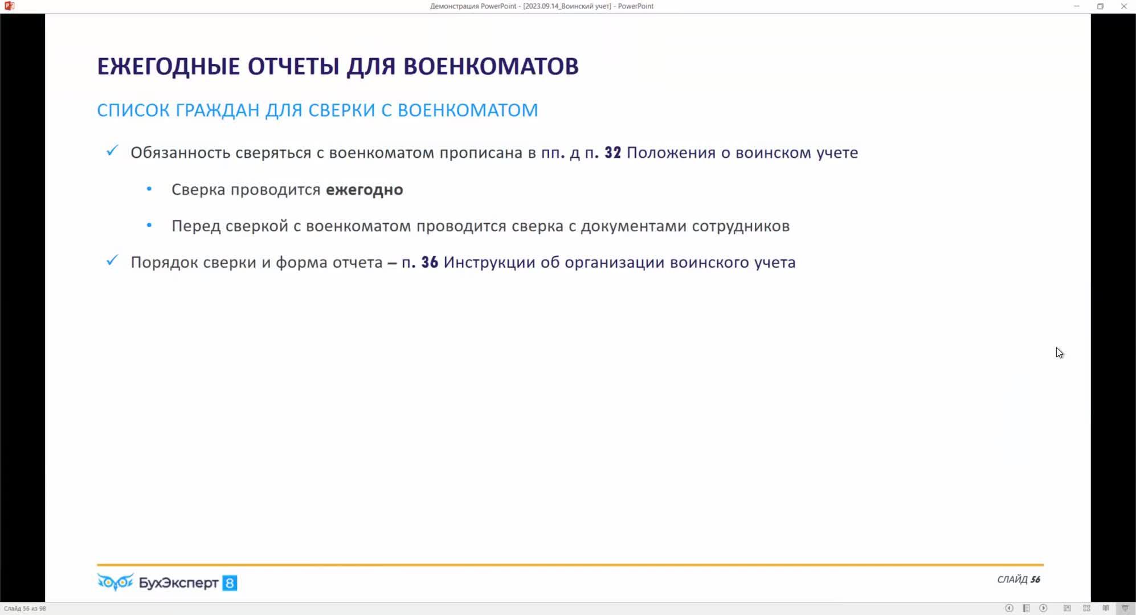Advance to next slide via status bar arrow
The height and width of the screenshot is (615, 1136).
point(1043,608)
